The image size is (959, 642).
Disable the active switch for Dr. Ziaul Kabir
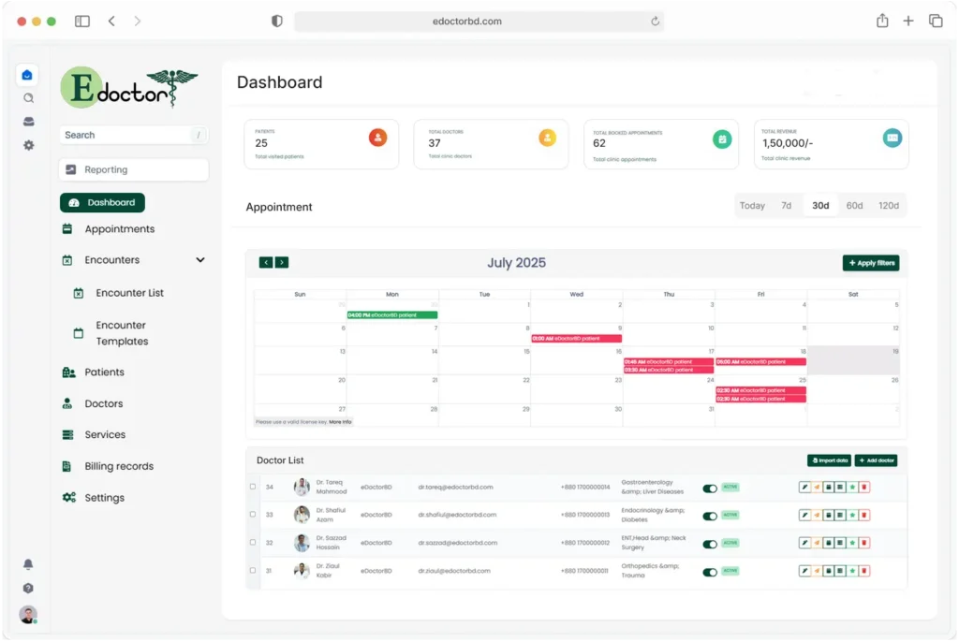[710, 572]
